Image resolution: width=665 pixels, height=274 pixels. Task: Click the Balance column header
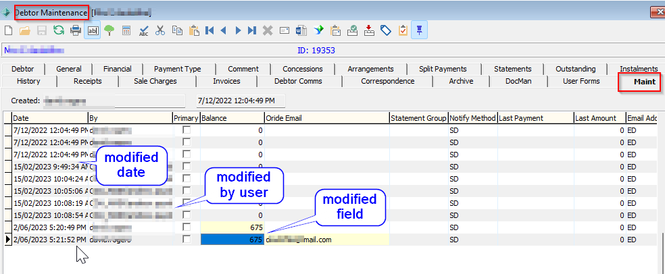[x=232, y=118]
